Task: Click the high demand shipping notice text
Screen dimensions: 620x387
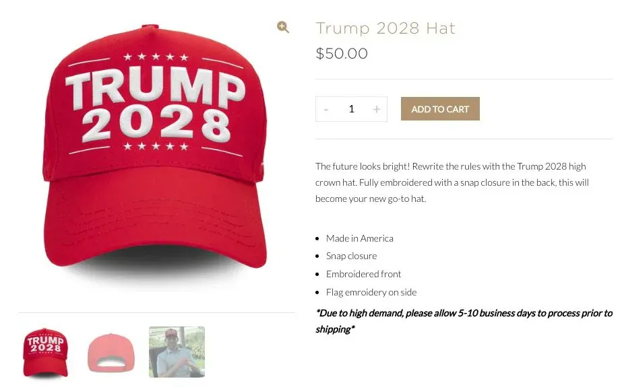Action: [x=464, y=321]
